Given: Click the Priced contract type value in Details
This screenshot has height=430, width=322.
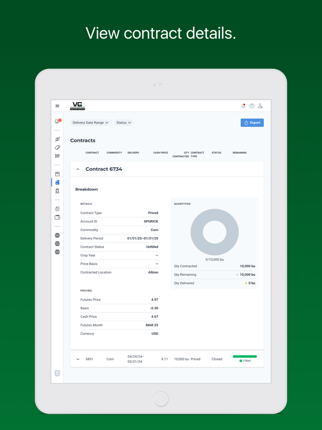Looking at the screenshot, I should click(x=153, y=213).
